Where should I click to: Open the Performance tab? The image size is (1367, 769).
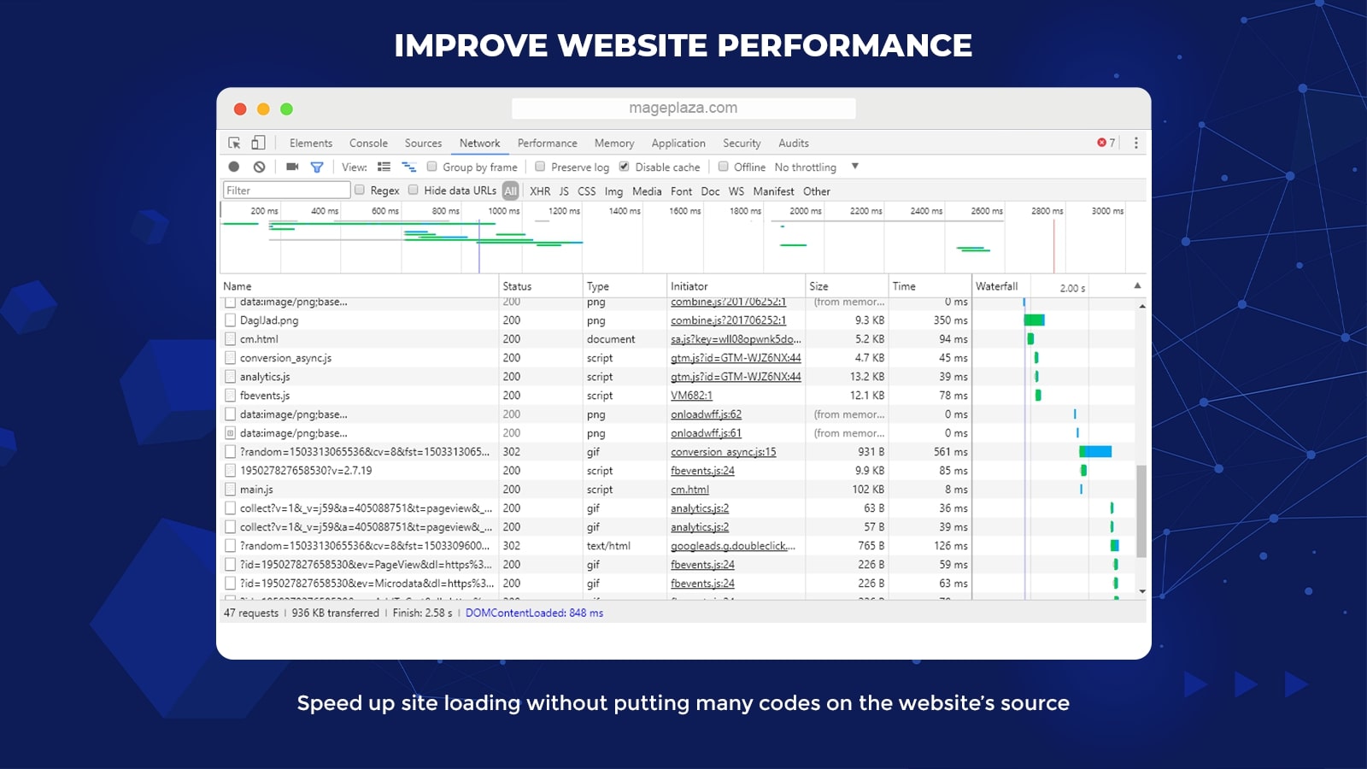(x=548, y=143)
